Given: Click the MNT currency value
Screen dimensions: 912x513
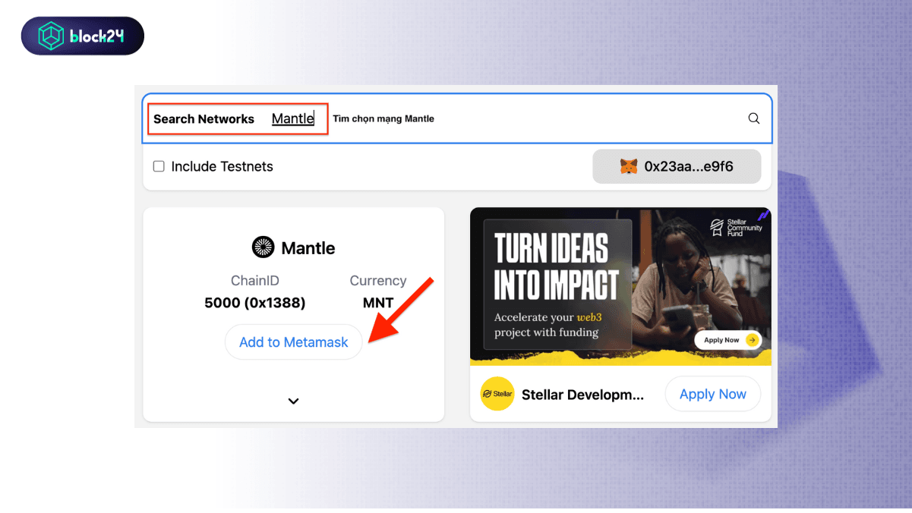Looking at the screenshot, I should [378, 303].
